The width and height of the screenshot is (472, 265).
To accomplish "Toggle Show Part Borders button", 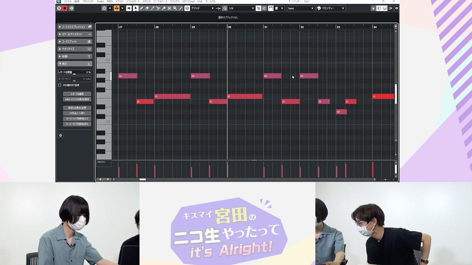I will click(x=271, y=8).
